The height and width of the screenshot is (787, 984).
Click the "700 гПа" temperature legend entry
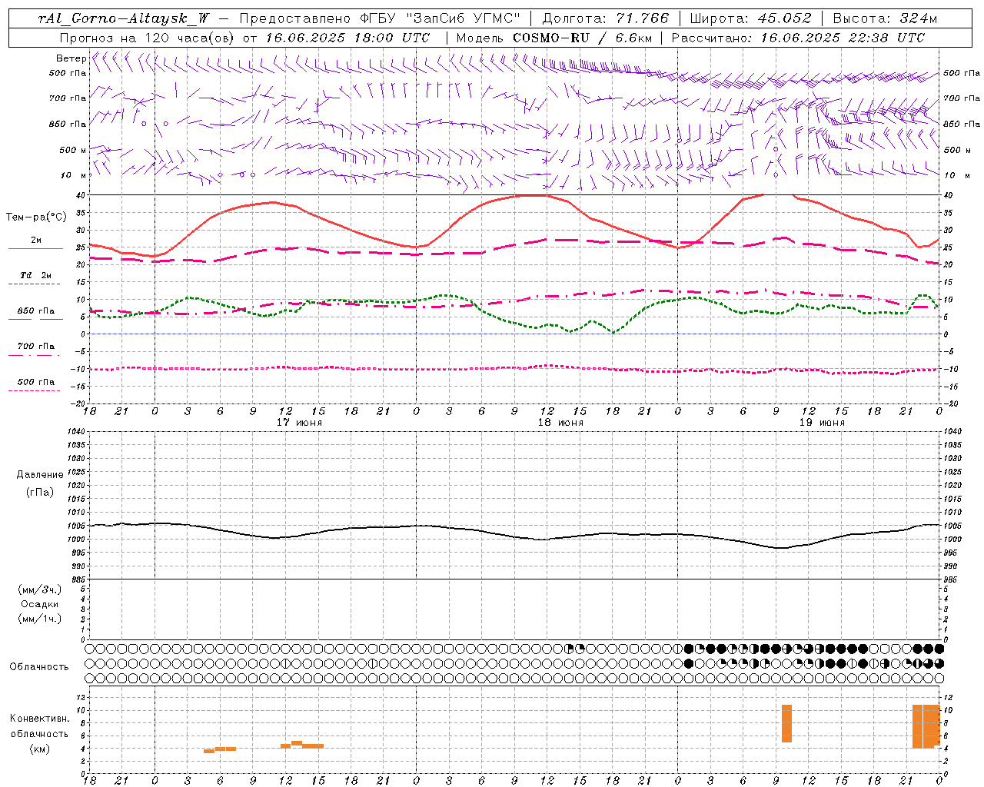[x=36, y=346]
